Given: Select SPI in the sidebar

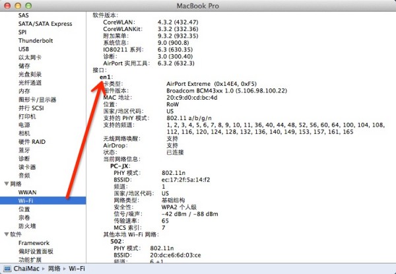Looking at the screenshot, I should 22,32.
